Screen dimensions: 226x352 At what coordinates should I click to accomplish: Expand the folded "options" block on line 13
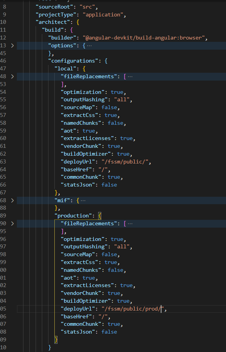pos(13,46)
